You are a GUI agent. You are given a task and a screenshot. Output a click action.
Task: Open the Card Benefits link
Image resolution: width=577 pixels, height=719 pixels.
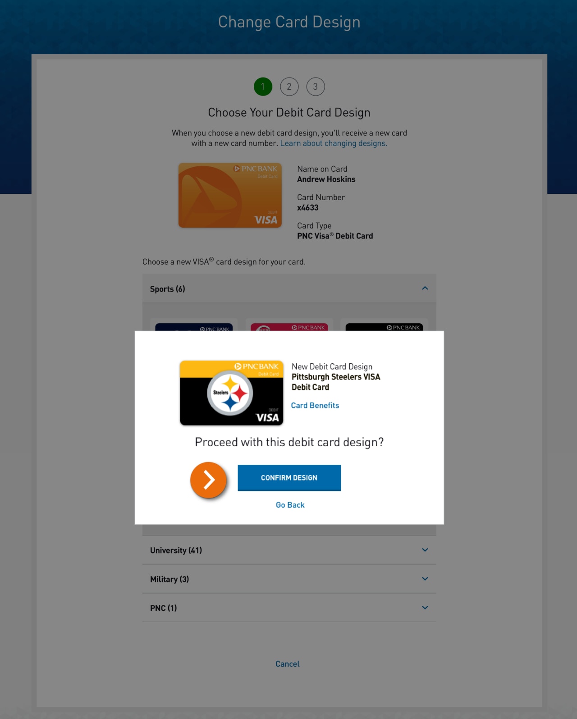pos(315,405)
